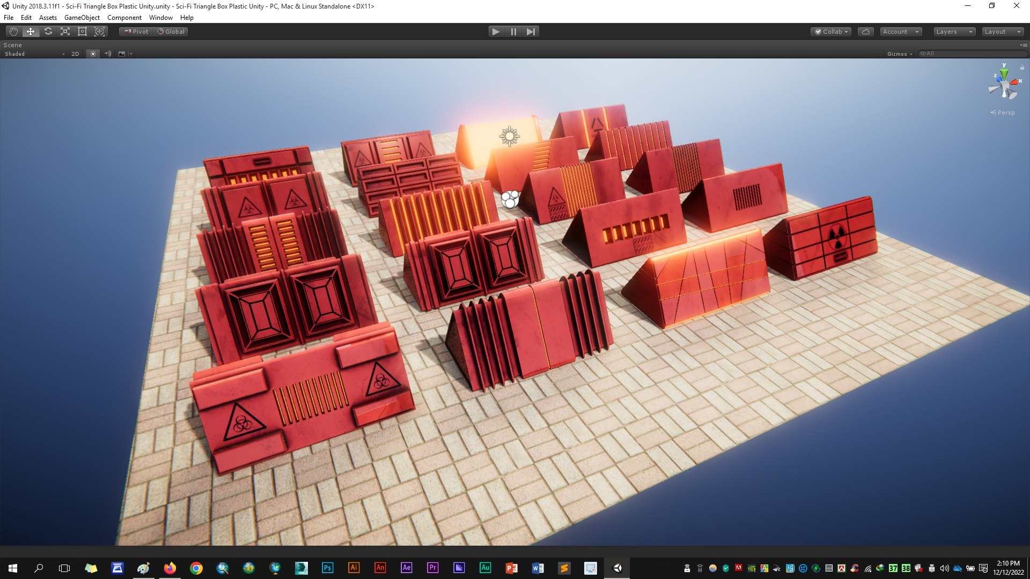The width and height of the screenshot is (1030, 579).
Task: Select the Rect Transform tool
Action: click(82, 32)
